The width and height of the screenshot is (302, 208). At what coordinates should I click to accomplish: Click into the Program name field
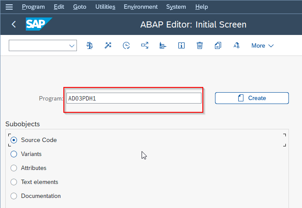point(134,98)
